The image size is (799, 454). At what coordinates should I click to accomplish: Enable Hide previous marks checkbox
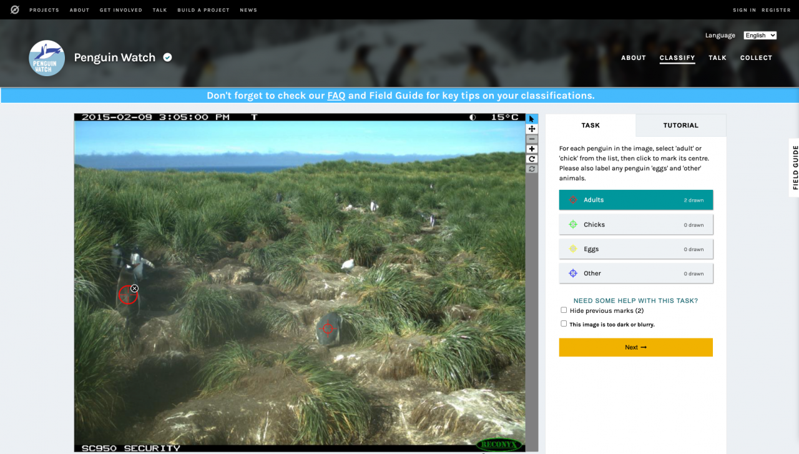564,310
